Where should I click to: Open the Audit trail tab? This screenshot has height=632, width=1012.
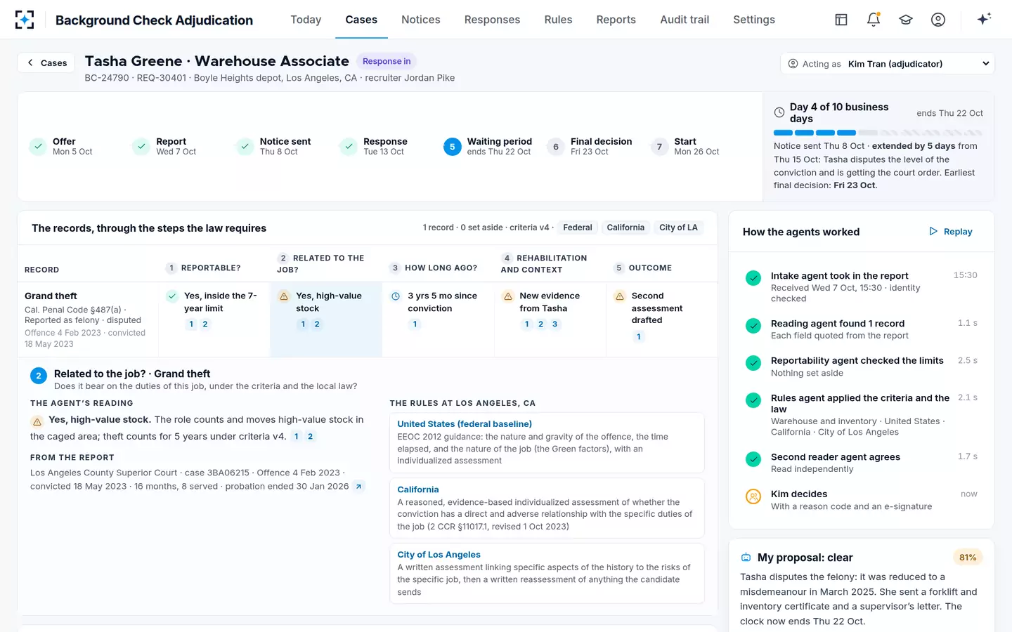[x=685, y=20]
